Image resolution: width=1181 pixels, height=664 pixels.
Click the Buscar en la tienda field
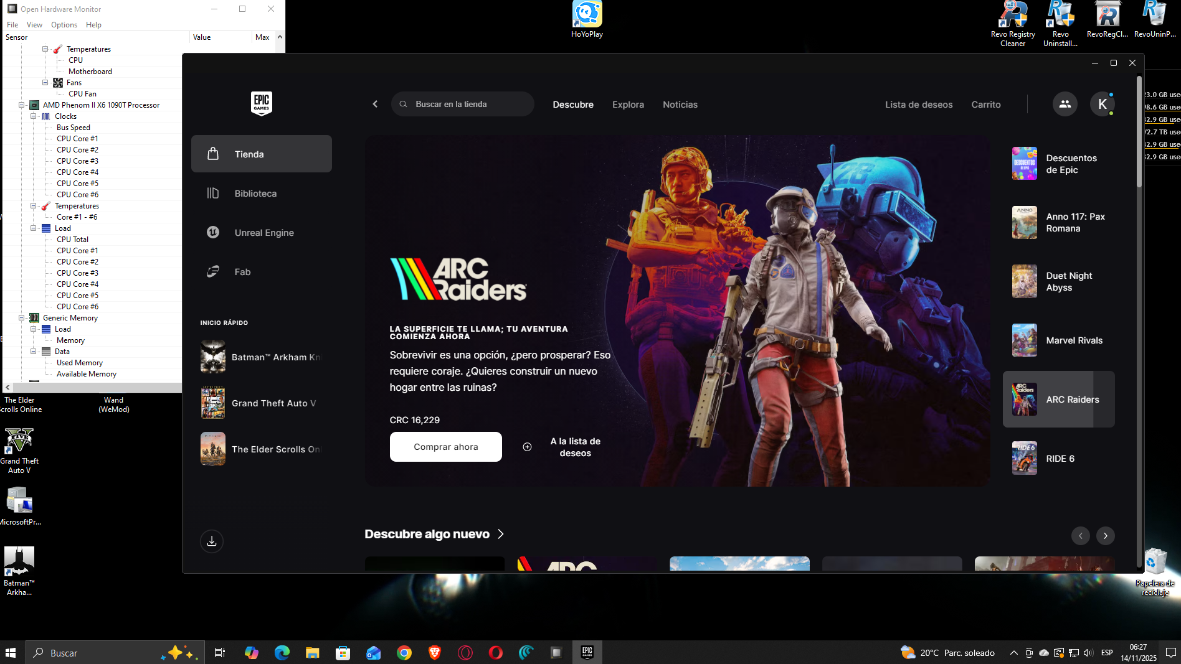point(463,104)
